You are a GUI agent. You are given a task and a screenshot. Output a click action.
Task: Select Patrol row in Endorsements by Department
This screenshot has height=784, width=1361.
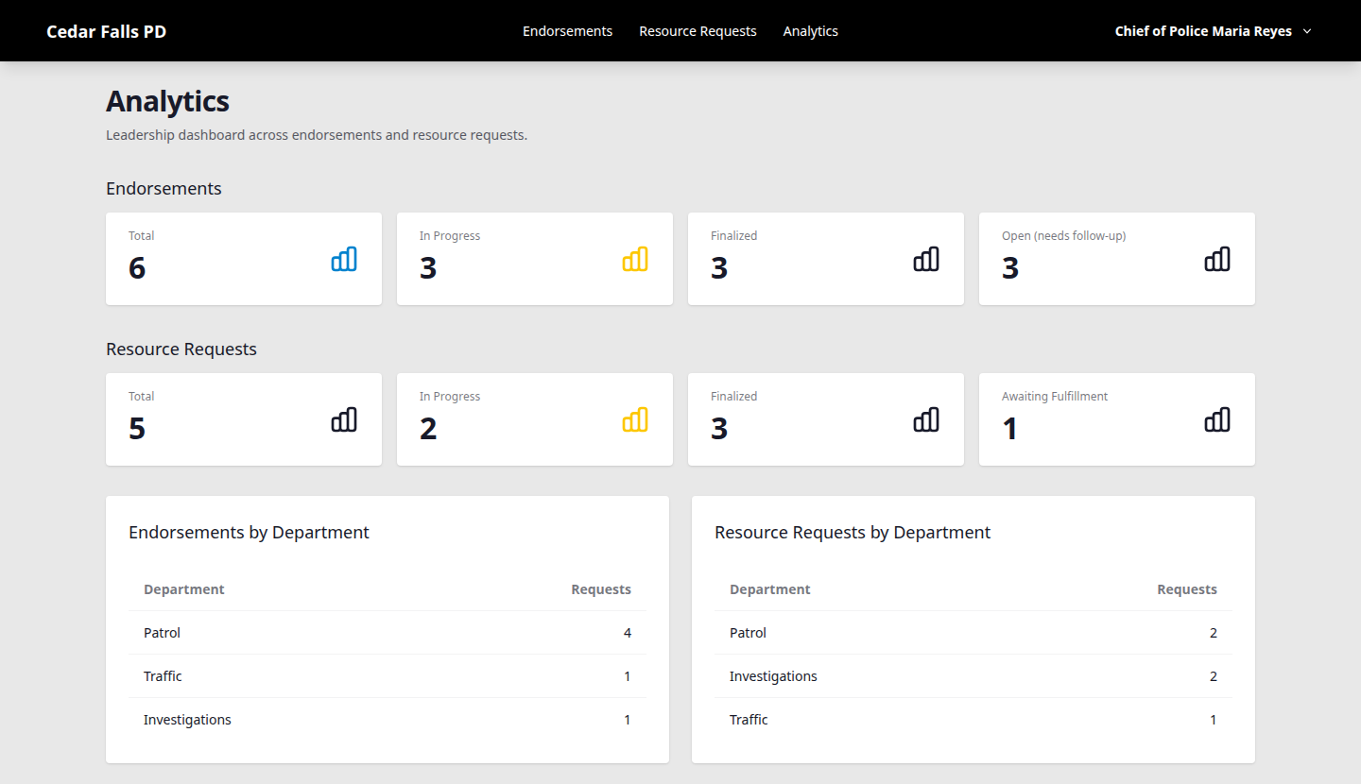388,633
